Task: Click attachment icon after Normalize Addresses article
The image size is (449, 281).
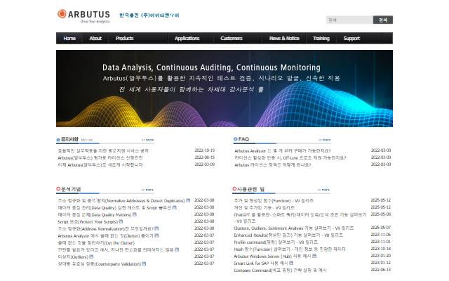Action: pyautogui.click(x=188, y=200)
